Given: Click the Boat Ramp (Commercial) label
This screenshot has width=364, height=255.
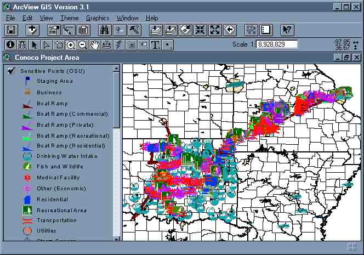Looking at the screenshot, I should click(72, 114).
